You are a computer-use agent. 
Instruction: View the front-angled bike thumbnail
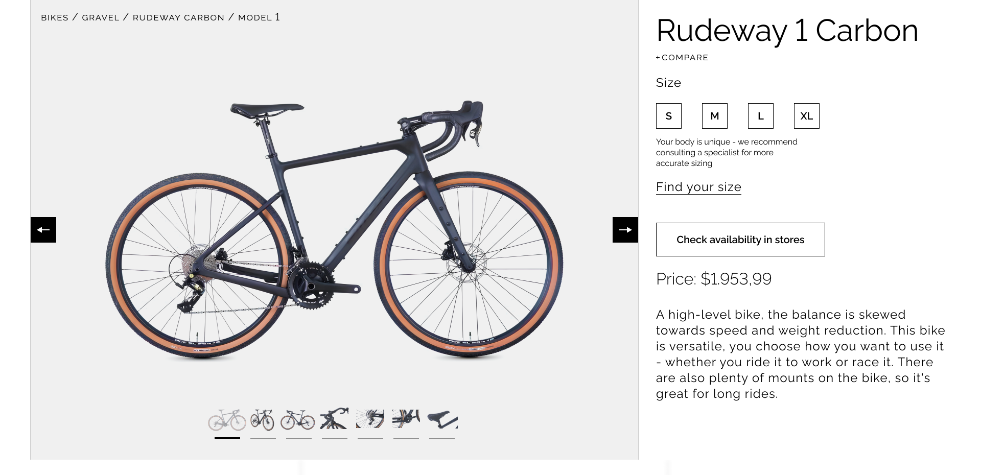click(x=263, y=420)
